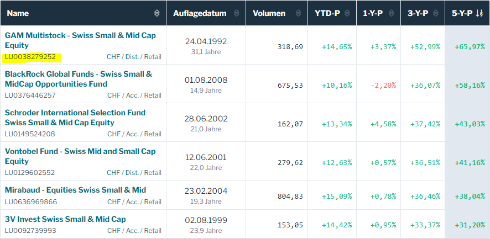
Task: Open BlackRock Global Funds Swiss Small & MidCap fund
Action: tap(78, 79)
